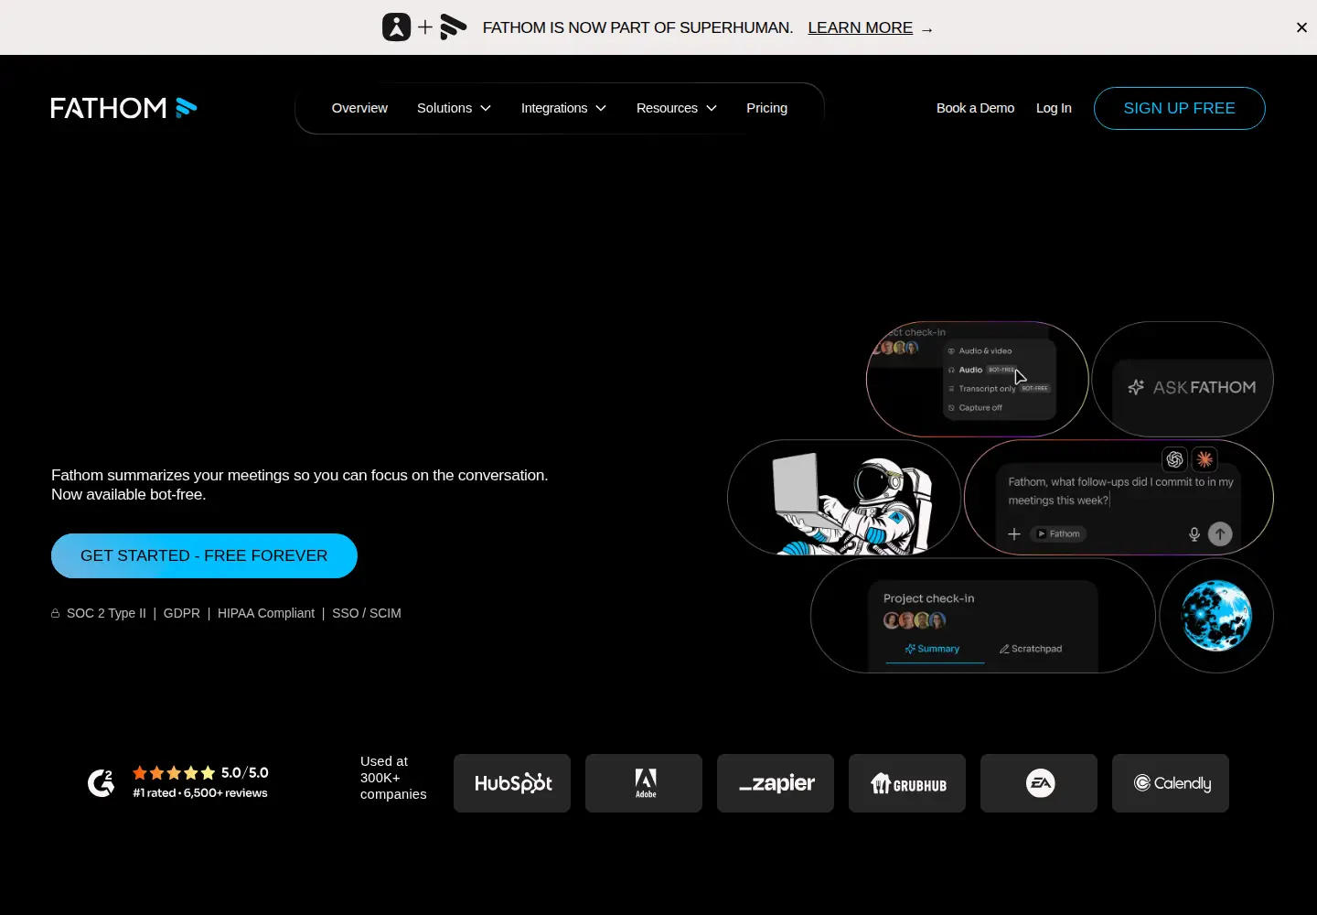Click the send arrow icon in the prompt card

(1220, 534)
